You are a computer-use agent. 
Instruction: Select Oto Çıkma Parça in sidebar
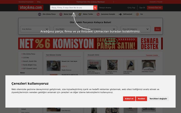(29, 54)
